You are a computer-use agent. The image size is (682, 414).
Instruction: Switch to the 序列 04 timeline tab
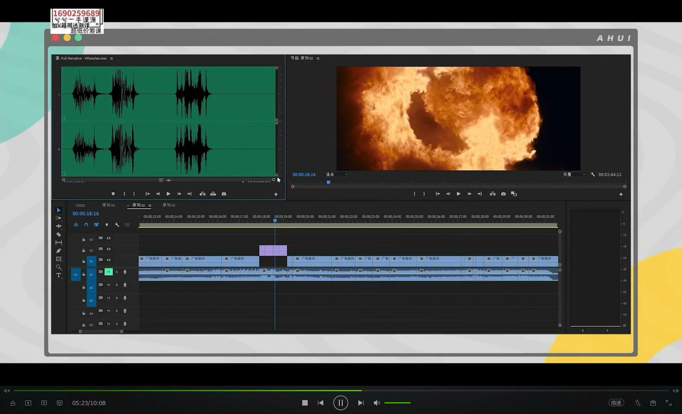[x=108, y=205]
